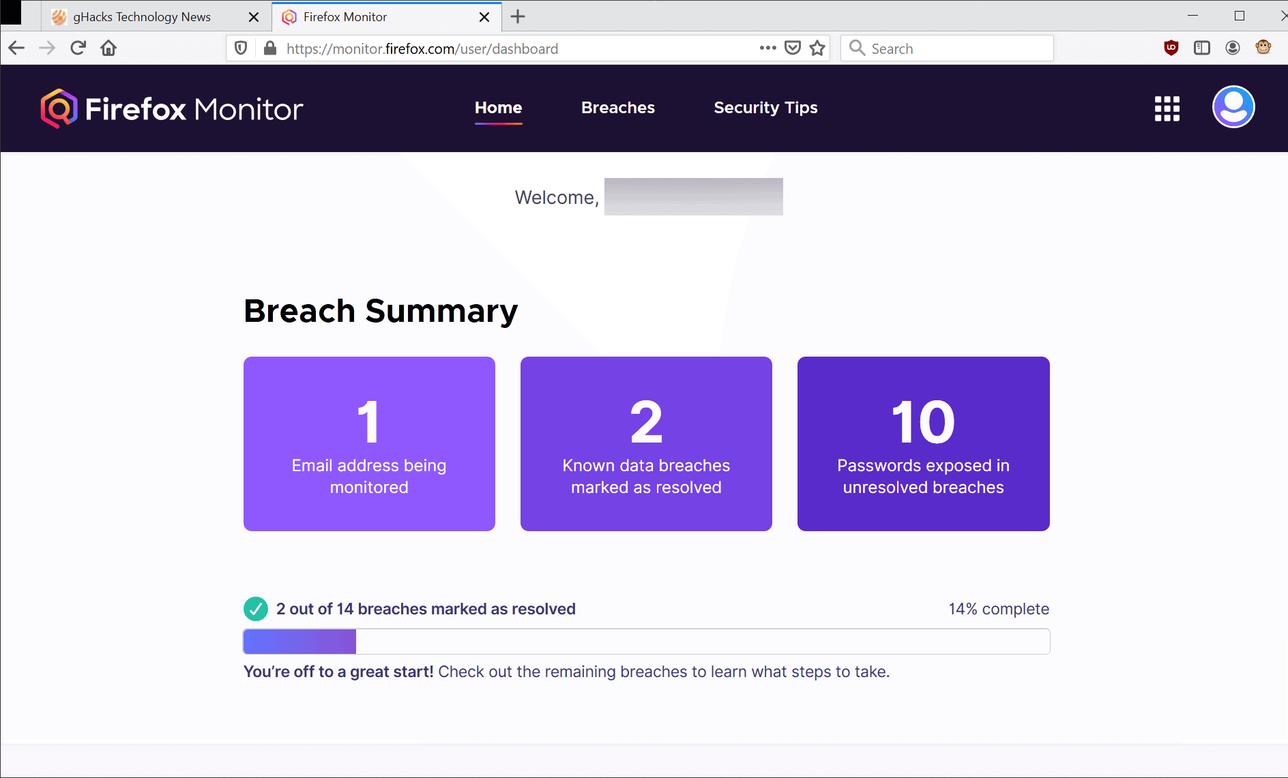
Task: Show site security padlock info
Action: click(x=270, y=48)
